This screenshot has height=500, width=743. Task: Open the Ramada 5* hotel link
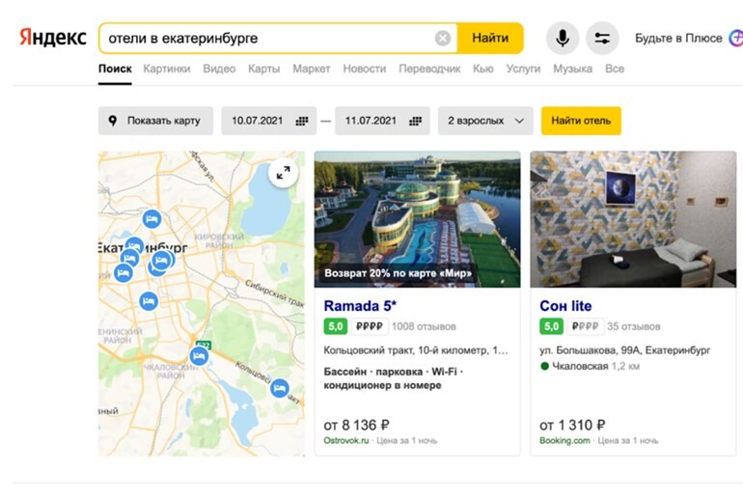pos(360,306)
